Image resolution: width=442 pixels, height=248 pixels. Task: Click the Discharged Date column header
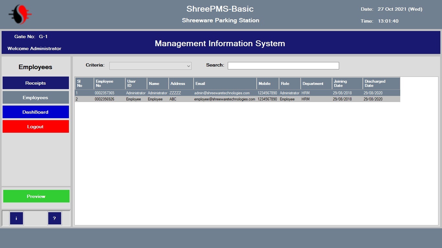tap(381, 83)
